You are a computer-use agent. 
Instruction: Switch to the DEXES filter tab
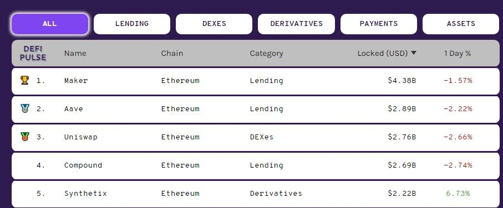(214, 24)
